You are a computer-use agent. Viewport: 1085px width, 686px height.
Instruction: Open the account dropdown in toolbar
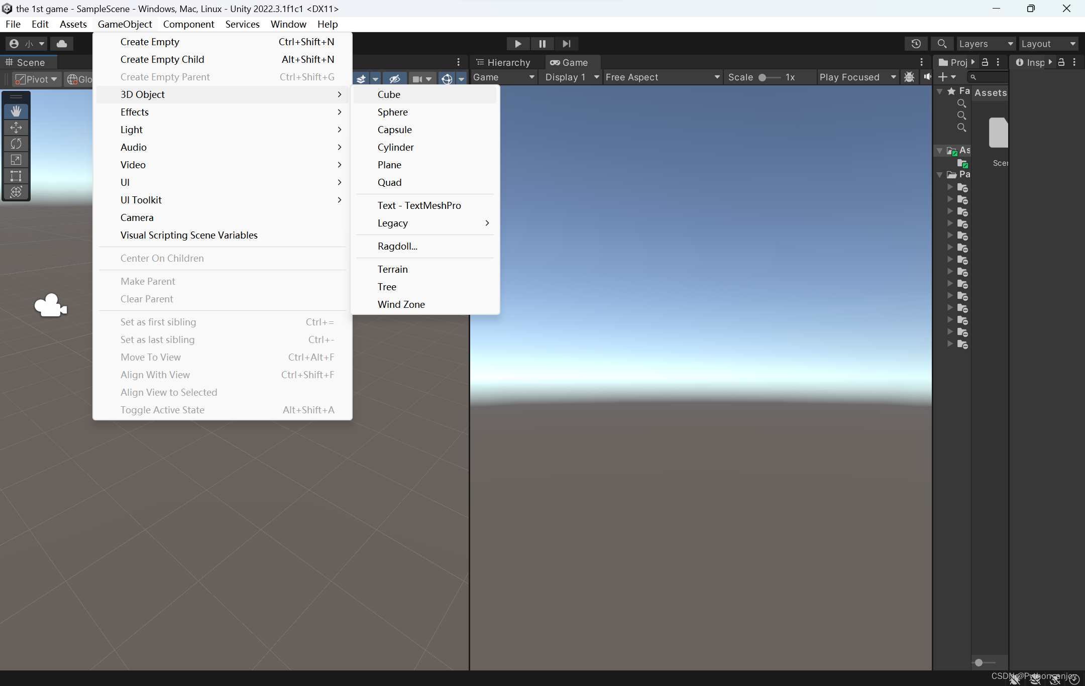pos(27,44)
